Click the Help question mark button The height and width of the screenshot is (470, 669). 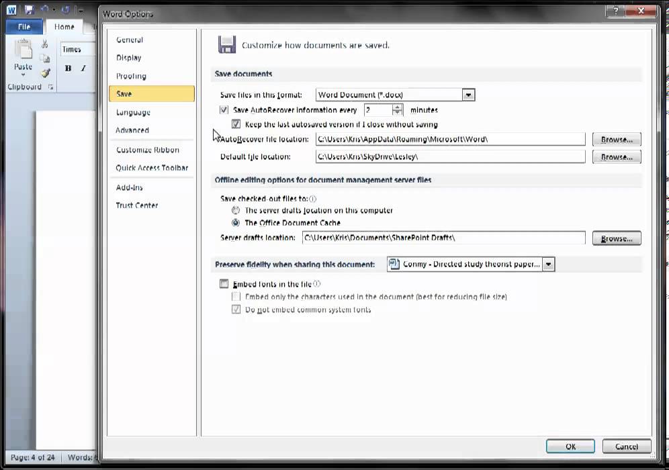[615, 11]
